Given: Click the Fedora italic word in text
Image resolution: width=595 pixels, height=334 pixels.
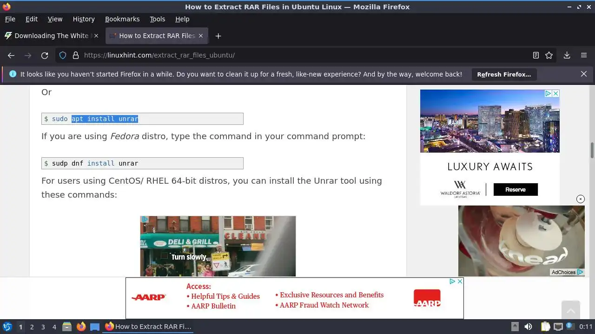Looking at the screenshot, I should (x=125, y=136).
